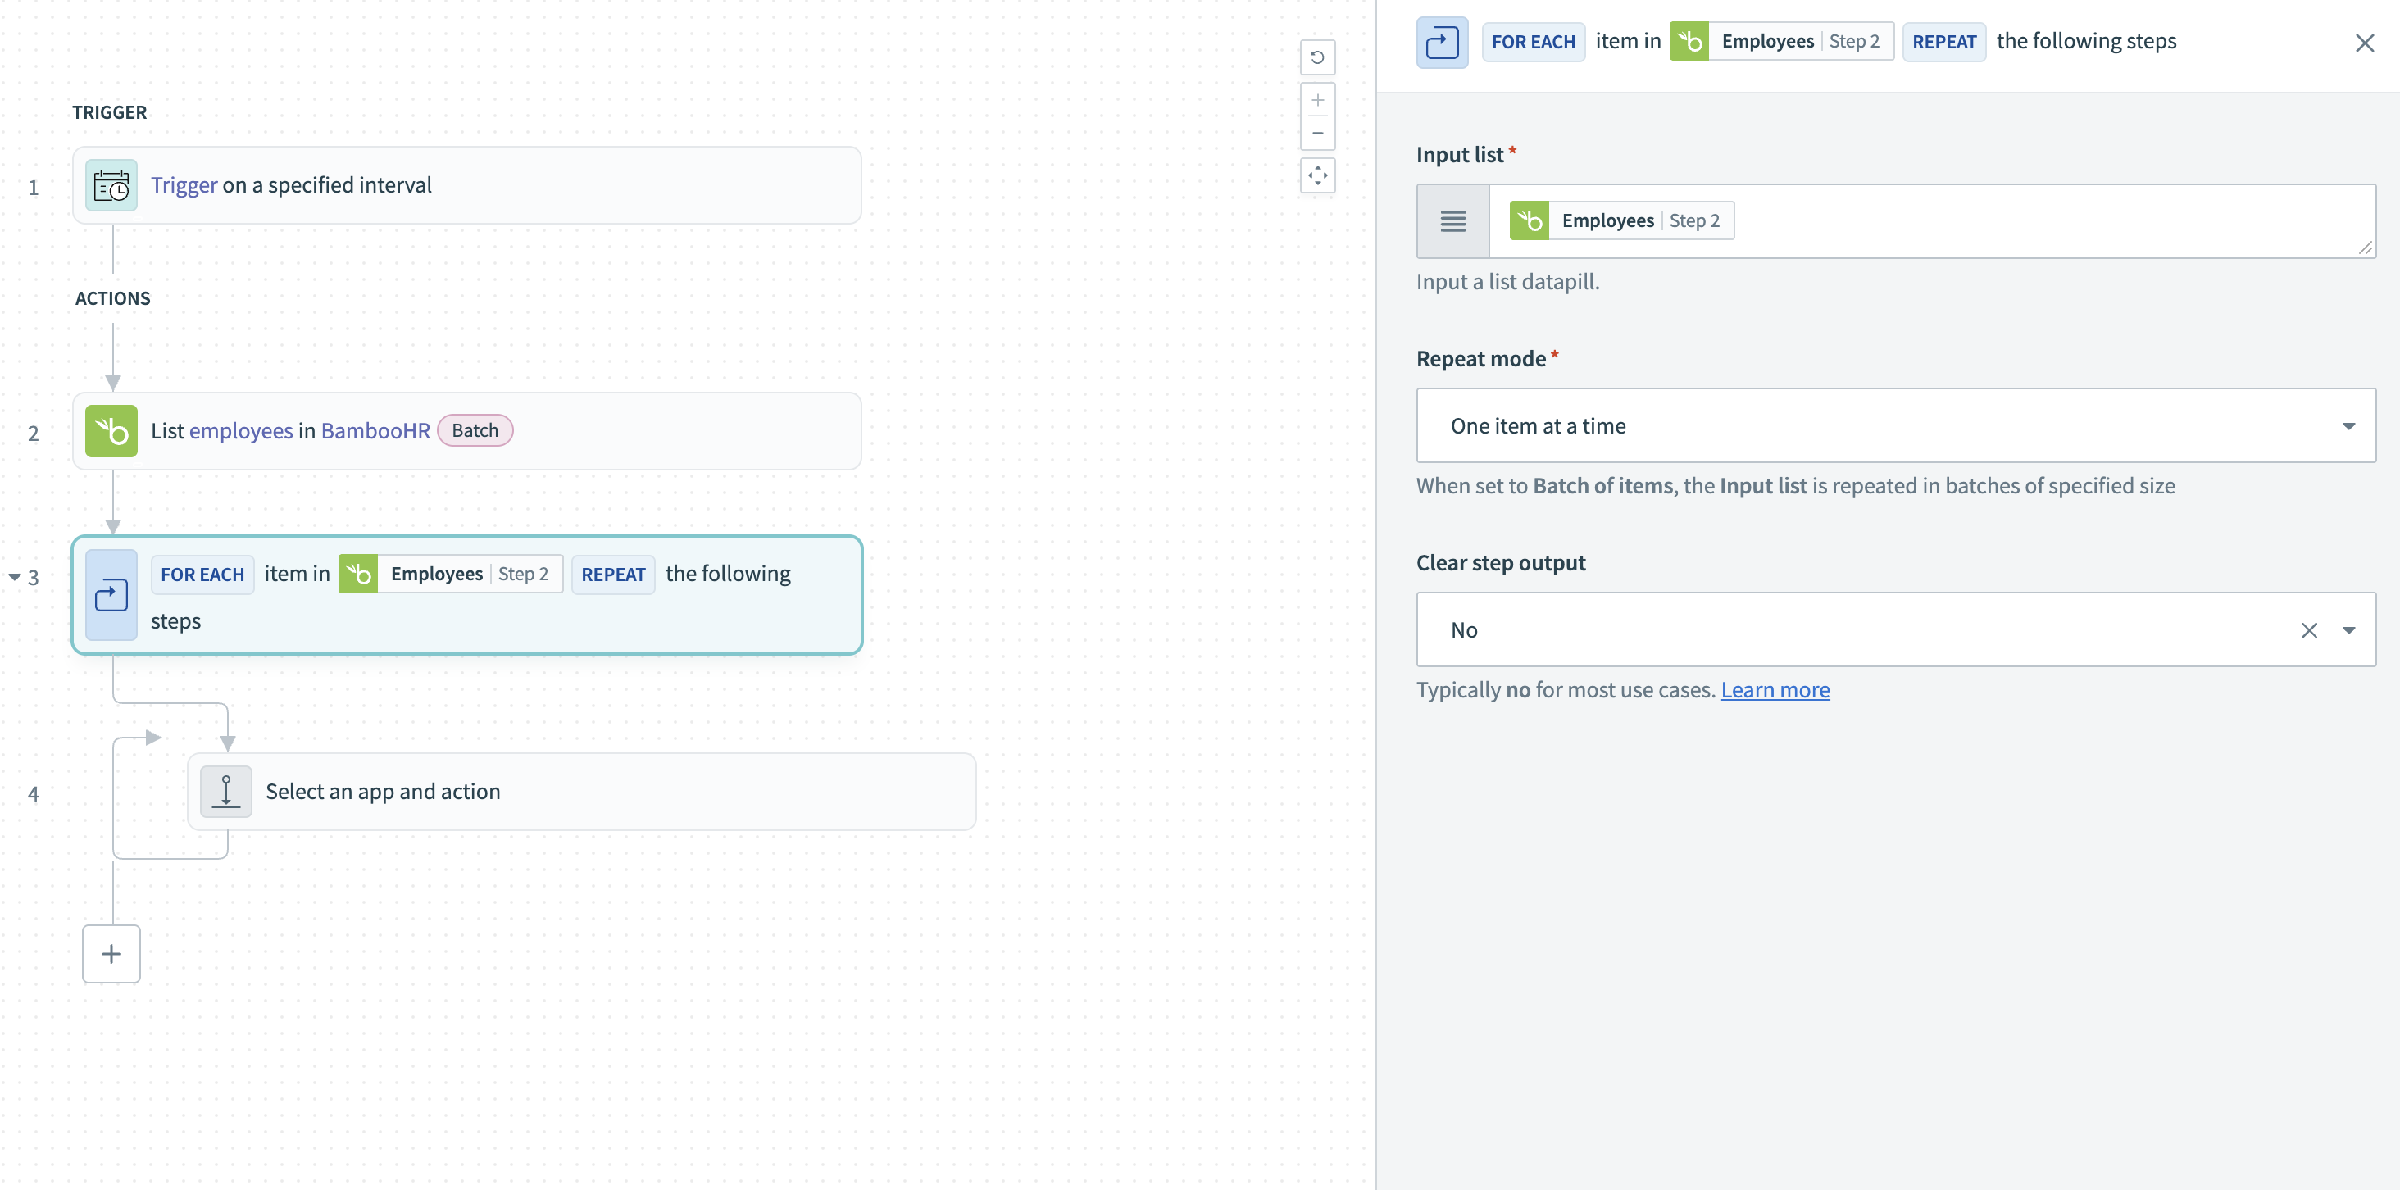Close the step configuration panel

pos(2365,42)
